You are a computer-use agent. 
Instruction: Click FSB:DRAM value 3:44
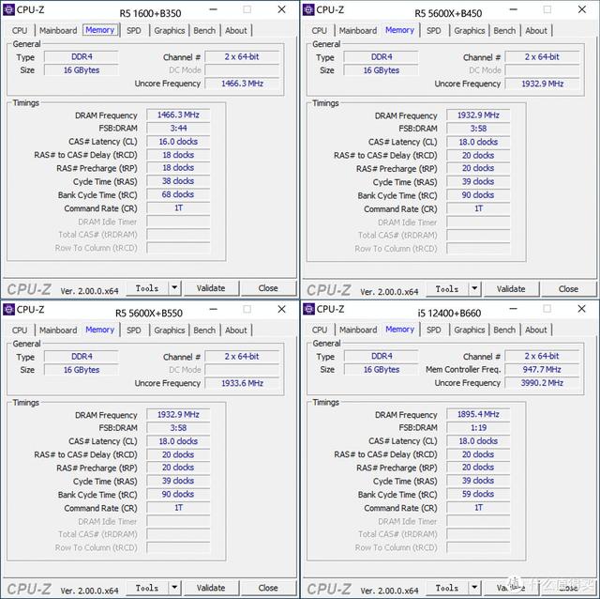point(178,129)
